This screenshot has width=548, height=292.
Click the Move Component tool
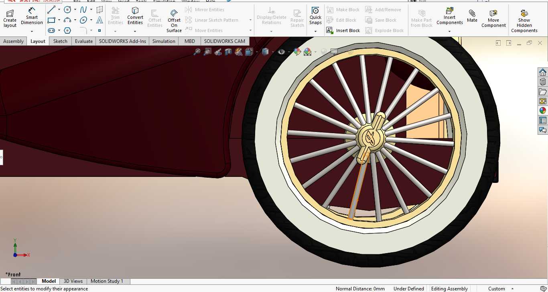(493, 19)
